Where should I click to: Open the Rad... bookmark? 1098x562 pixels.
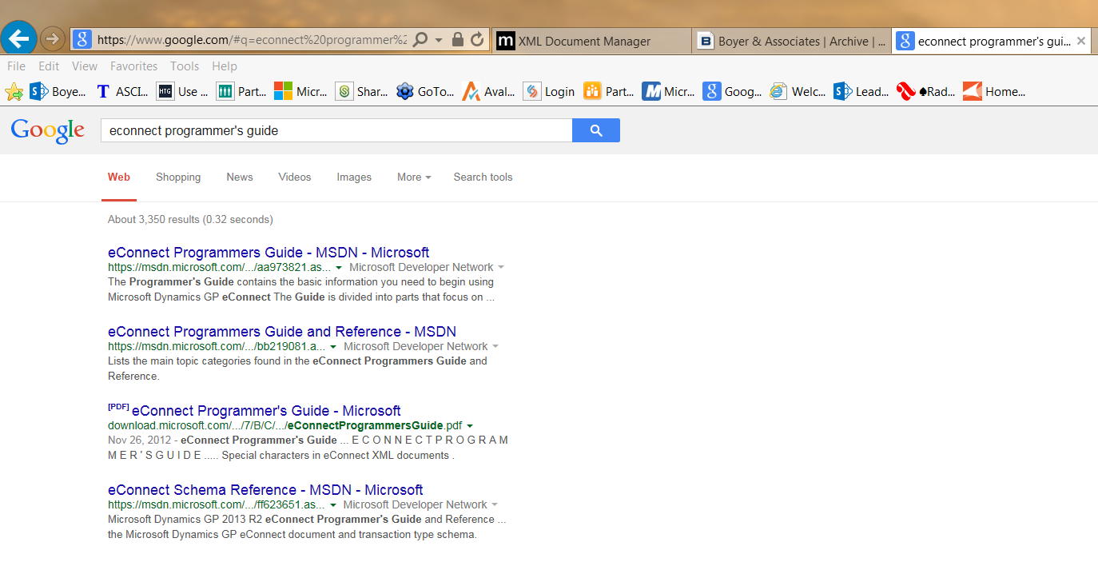click(x=926, y=92)
